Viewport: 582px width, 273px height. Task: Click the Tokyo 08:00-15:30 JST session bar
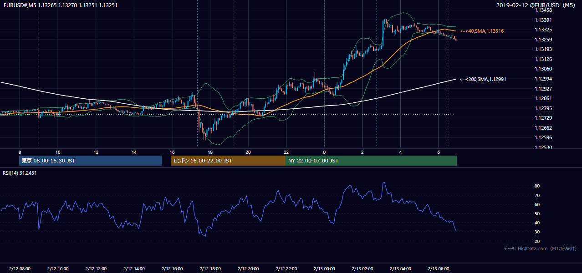[90, 161]
